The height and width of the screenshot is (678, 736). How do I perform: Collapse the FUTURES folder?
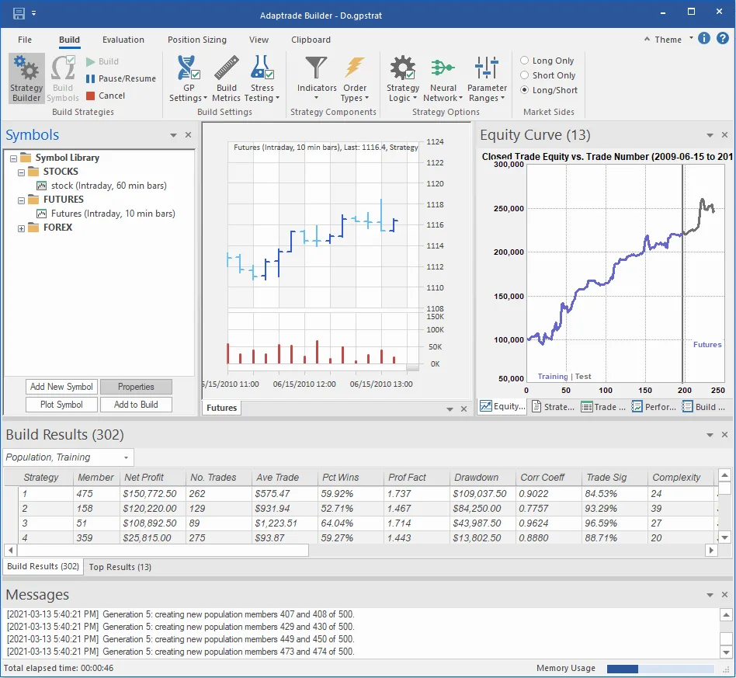pyautogui.click(x=21, y=200)
